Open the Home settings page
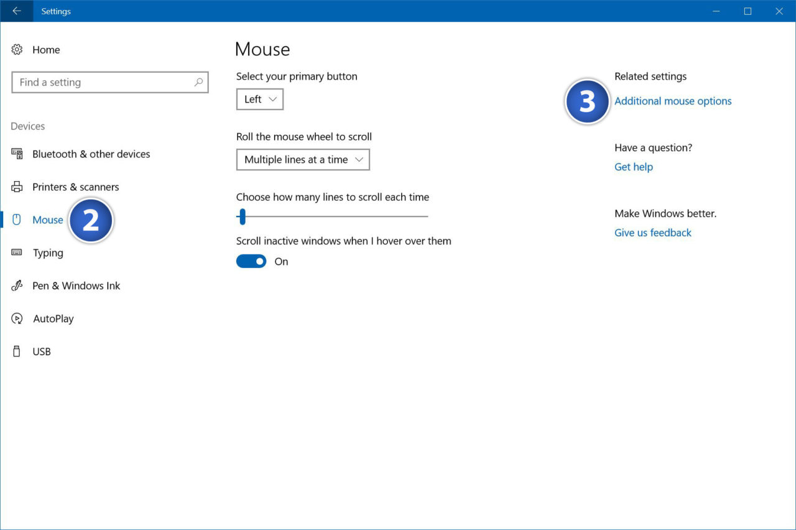 46,50
